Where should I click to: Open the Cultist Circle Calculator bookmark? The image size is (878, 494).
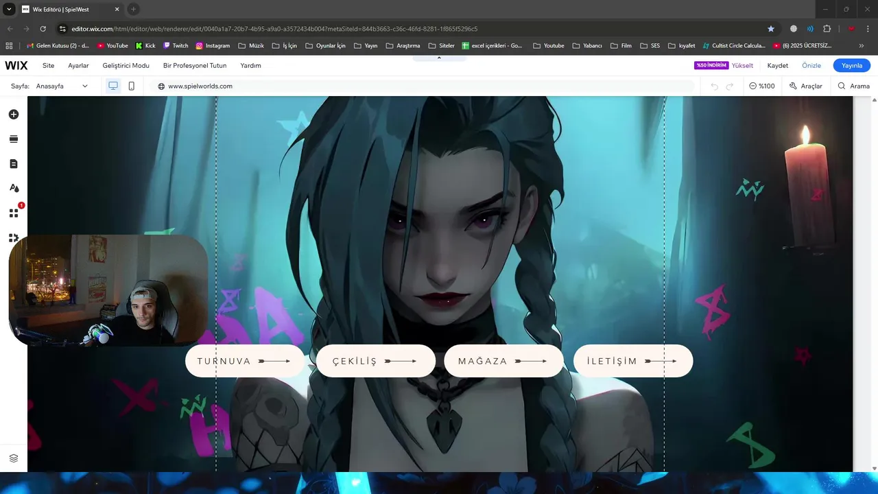click(x=733, y=46)
